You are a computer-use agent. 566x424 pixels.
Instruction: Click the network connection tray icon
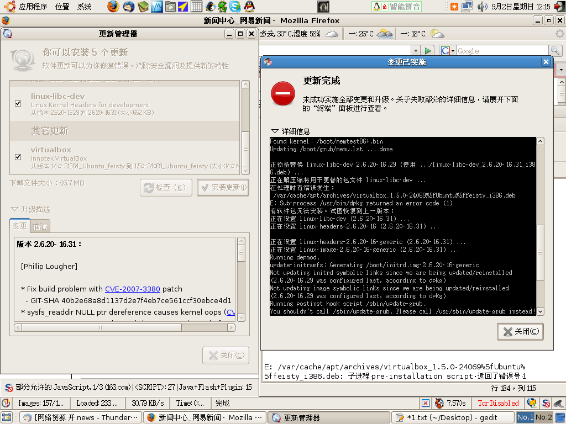(467, 7)
